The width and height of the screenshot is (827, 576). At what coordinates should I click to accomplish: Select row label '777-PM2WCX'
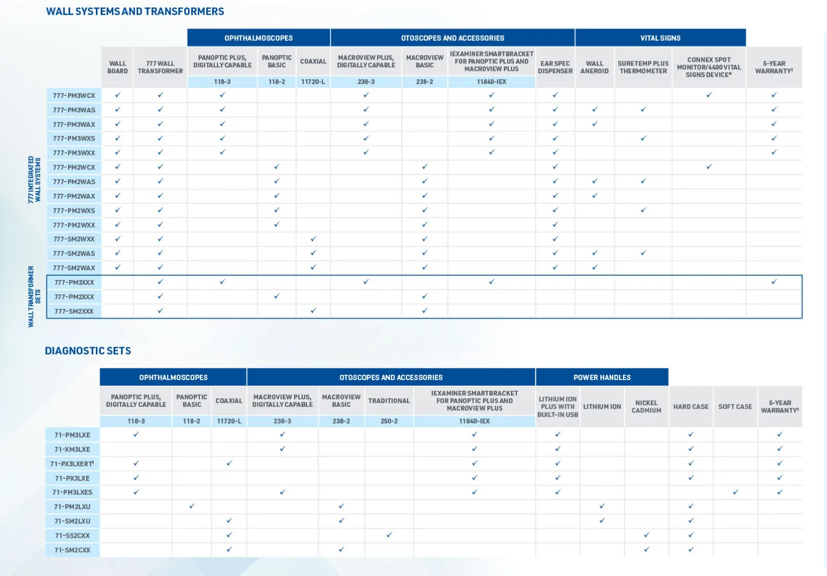[74, 167]
